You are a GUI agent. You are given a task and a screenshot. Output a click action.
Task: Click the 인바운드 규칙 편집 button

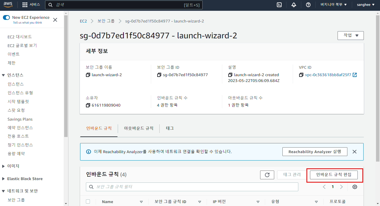(x=334, y=175)
